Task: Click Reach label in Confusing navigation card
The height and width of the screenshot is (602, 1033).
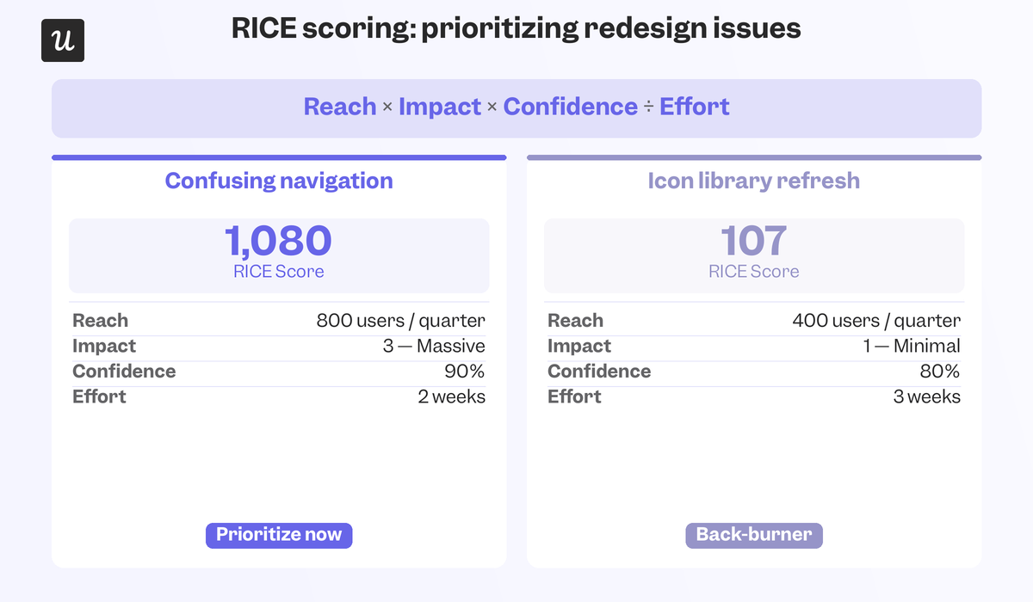Action: point(100,321)
